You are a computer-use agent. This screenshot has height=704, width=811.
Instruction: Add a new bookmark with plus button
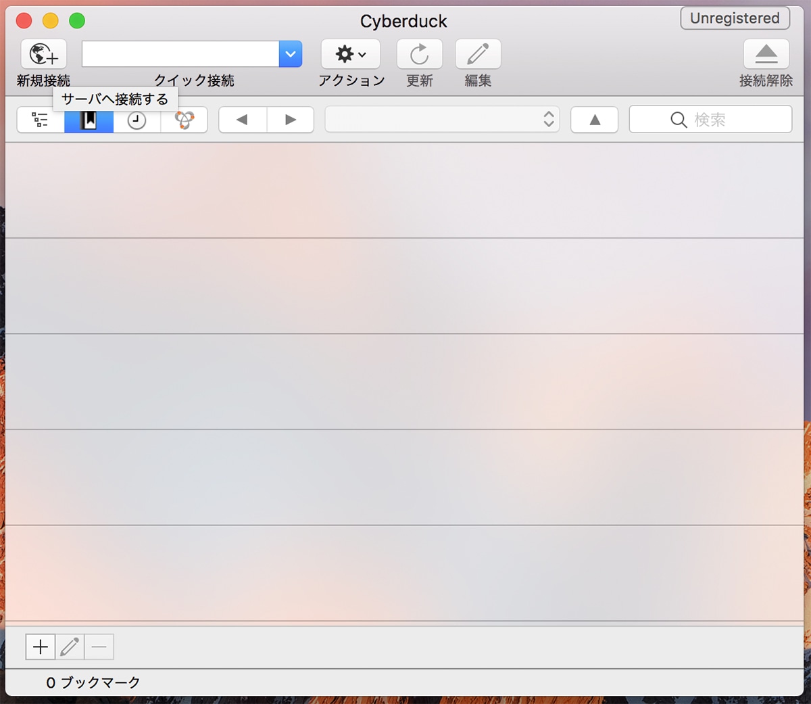pyautogui.click(x=41, y=647)
